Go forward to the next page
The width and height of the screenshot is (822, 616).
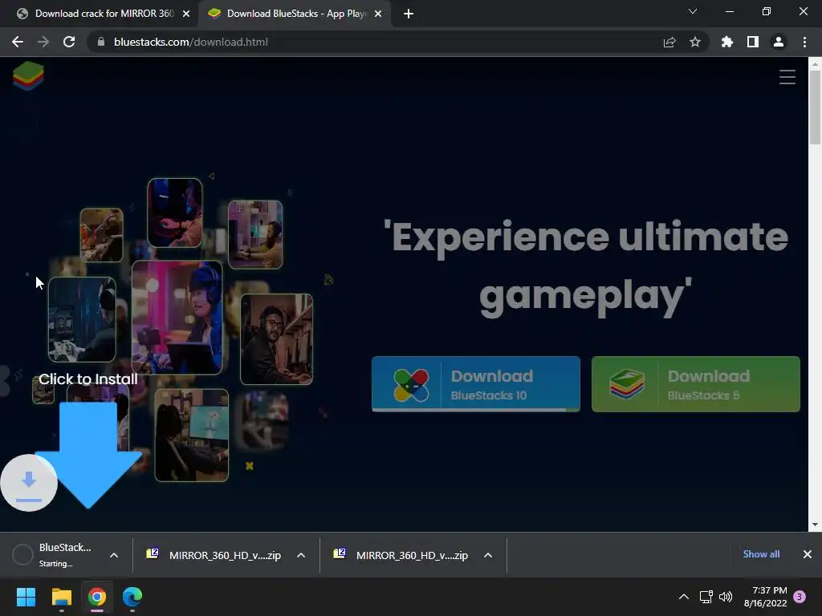tap(43, 42)
